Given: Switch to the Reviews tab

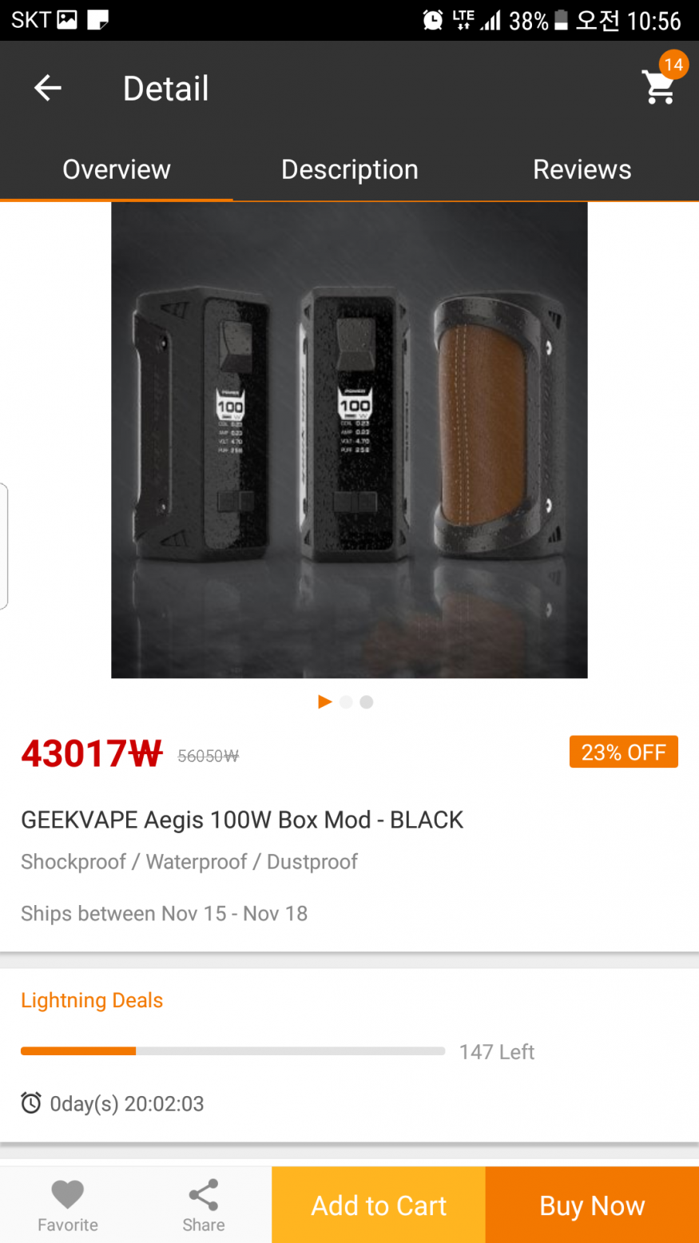Looking at the screenshot, I should [582, 169].
